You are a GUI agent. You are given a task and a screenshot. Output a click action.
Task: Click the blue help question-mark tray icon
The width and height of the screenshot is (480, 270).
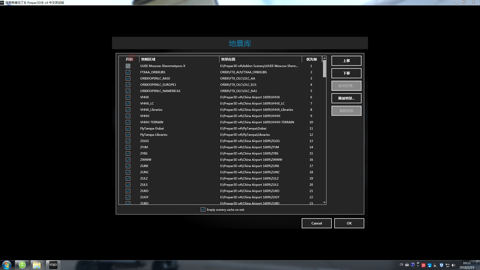tap(412, 264)
